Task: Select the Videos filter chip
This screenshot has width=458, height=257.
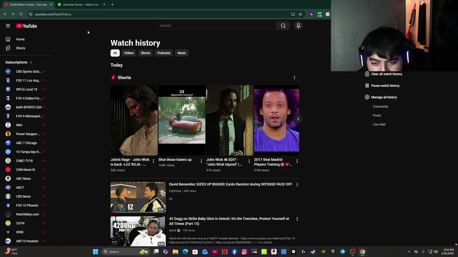Action: coord(129,53)
